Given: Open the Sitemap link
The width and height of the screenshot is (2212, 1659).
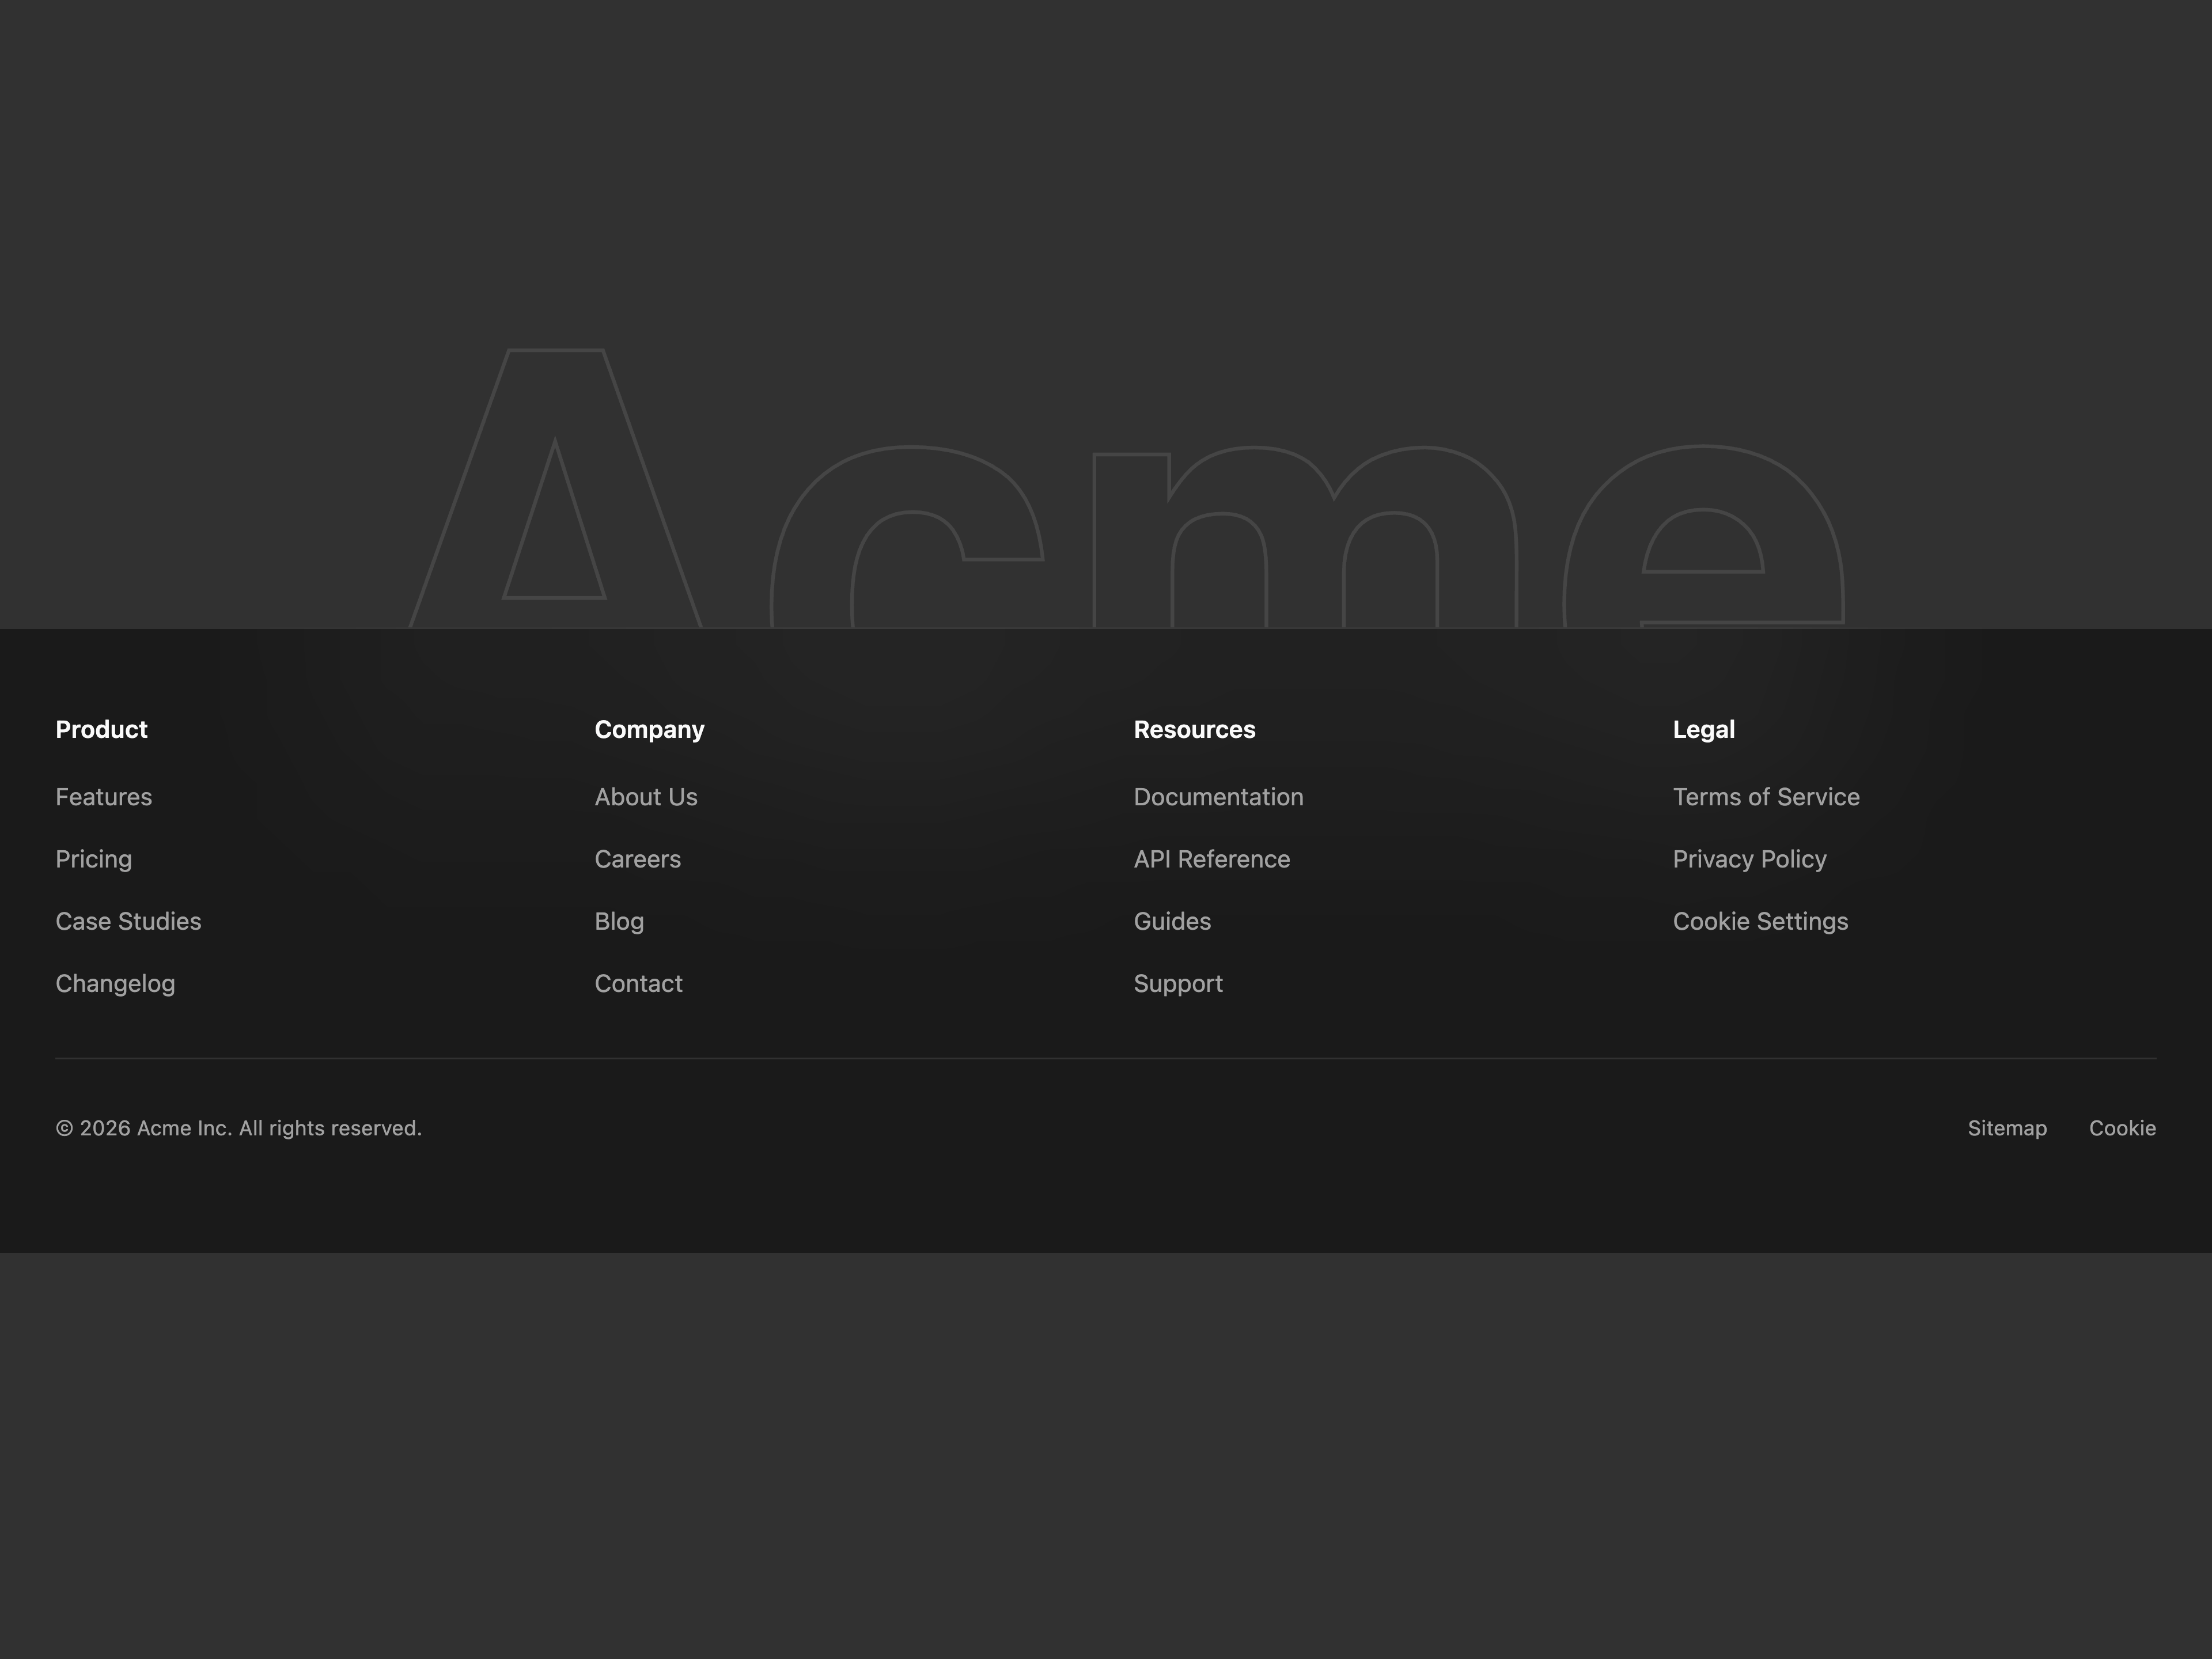Looking at the screenshot, I should coord(2007,1128).
